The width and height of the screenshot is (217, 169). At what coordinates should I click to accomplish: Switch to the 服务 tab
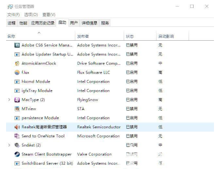[x=105, y=23]
